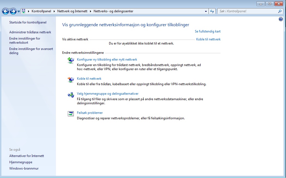Select Kontrollpanel in the breadcrumb

coord(41,11)
